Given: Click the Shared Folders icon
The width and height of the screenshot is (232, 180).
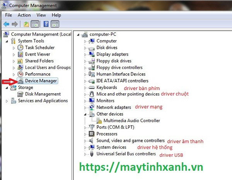Looking at the screenshot, I should pyautogui.click(x=20, y=61).
